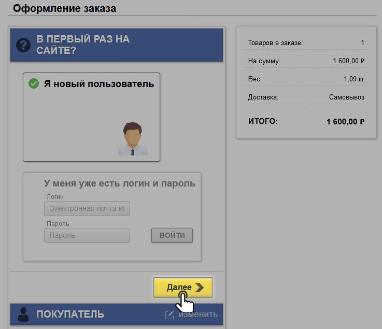Focus the Логин email input field
Viewport: 382px width, 329px height.
tap(87, 209)
